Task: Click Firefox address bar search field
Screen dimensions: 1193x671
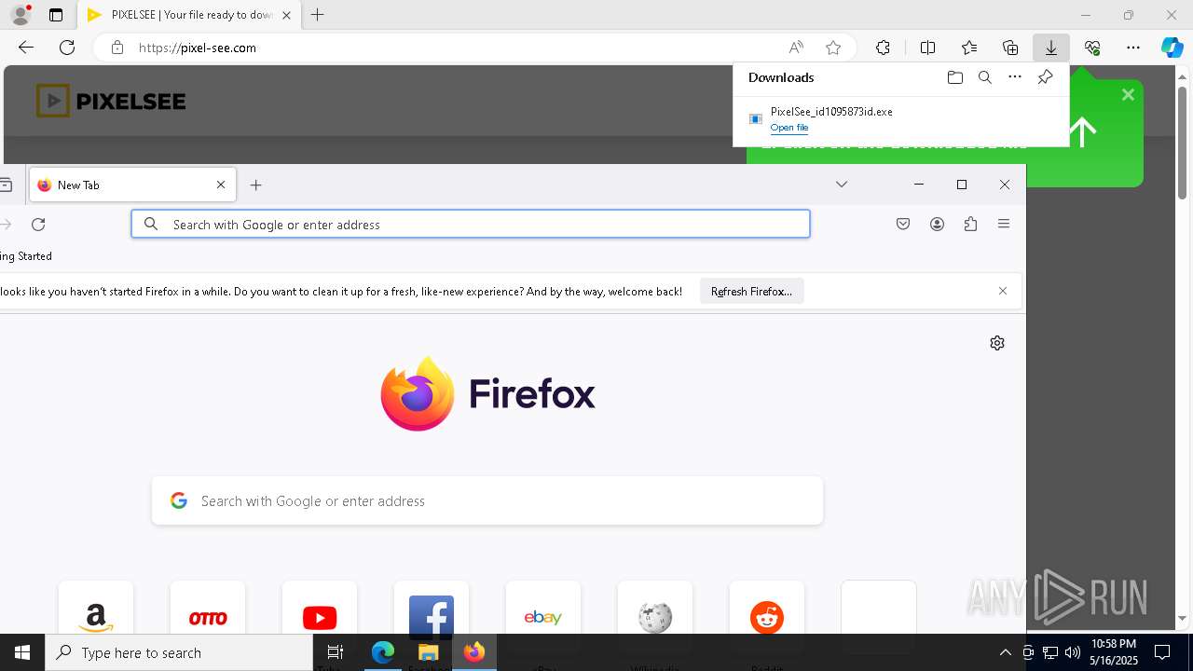Action: (471, 224)
